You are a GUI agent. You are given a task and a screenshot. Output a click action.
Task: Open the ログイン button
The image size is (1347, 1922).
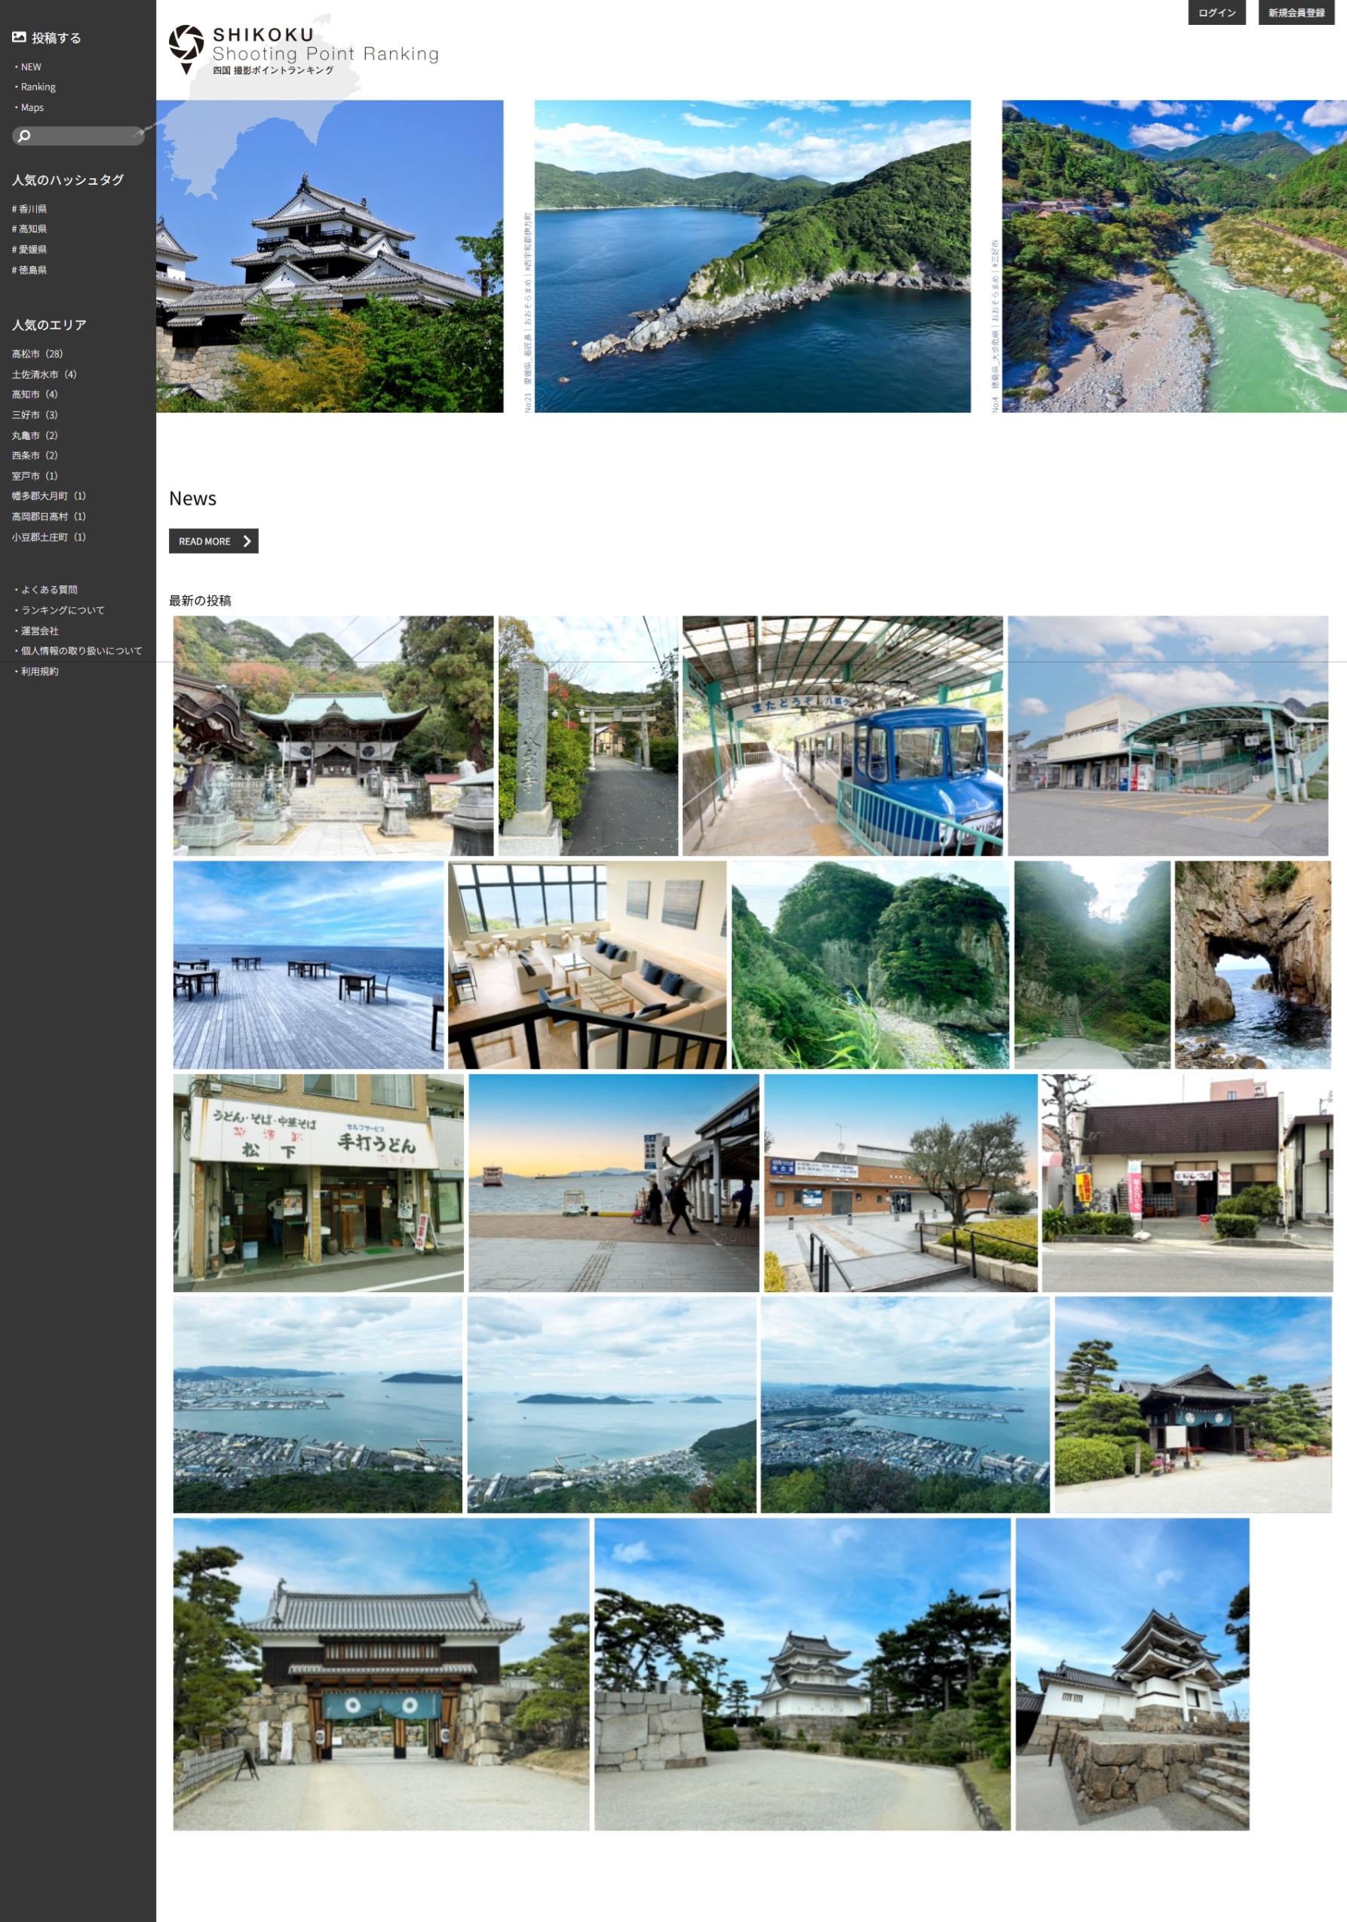[1216, 13]
